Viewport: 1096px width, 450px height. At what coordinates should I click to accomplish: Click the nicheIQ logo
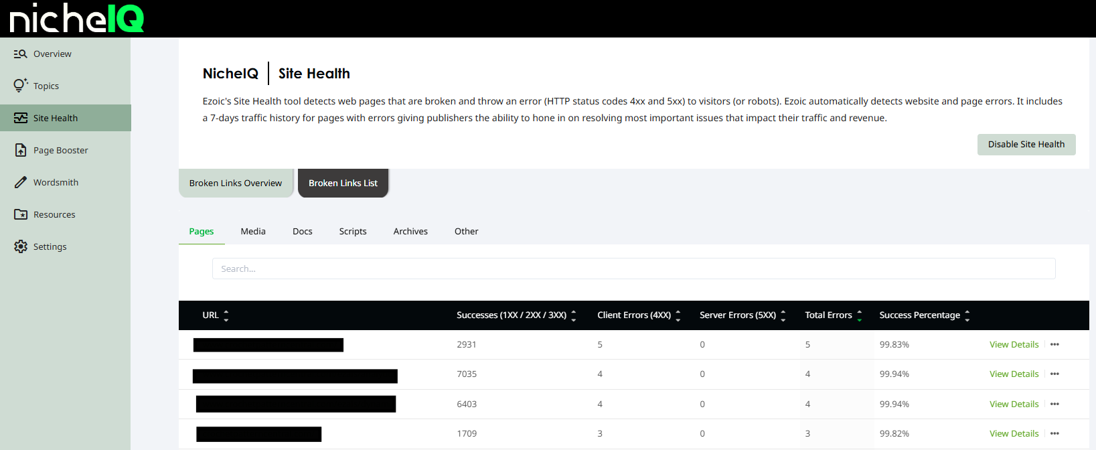click(x=76, y=18)
